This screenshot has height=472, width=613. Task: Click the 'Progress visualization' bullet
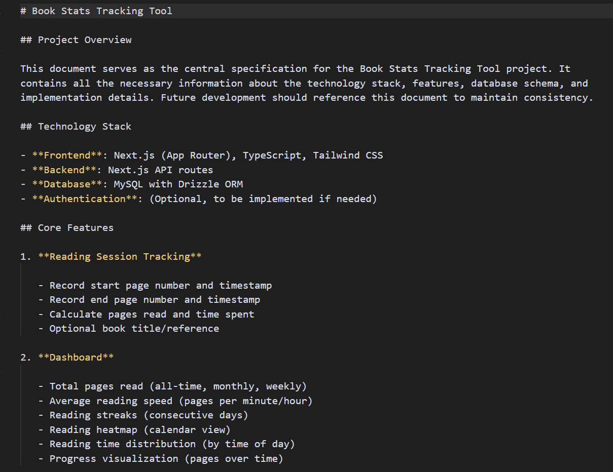point(166,458)
